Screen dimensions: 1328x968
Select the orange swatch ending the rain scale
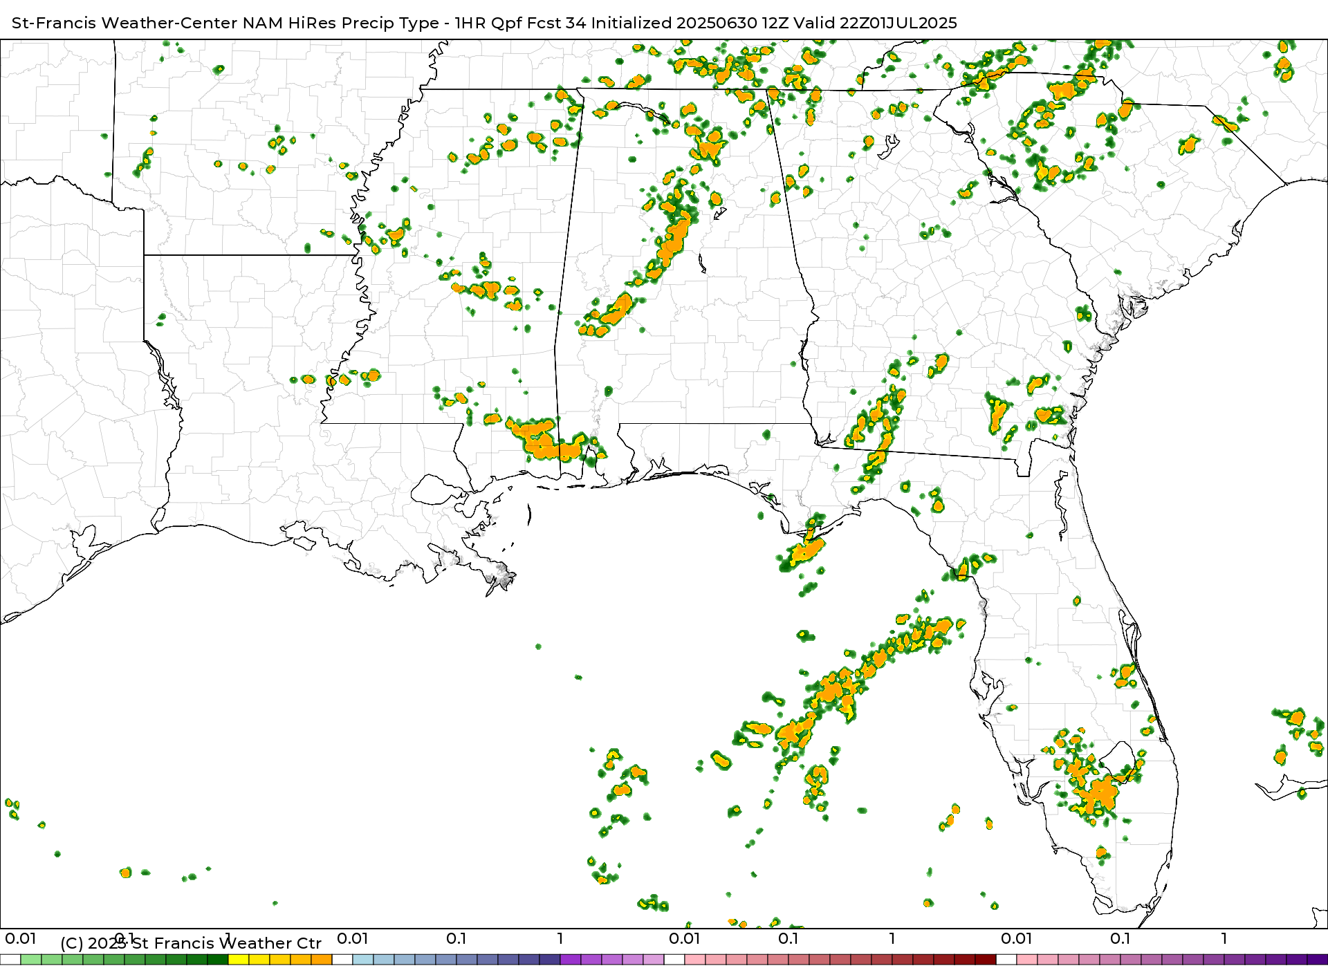click(x=322, y=960)
